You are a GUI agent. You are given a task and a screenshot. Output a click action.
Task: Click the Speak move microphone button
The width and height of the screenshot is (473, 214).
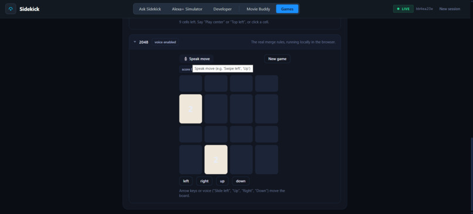pyautogui.click(x=197, y=59)
